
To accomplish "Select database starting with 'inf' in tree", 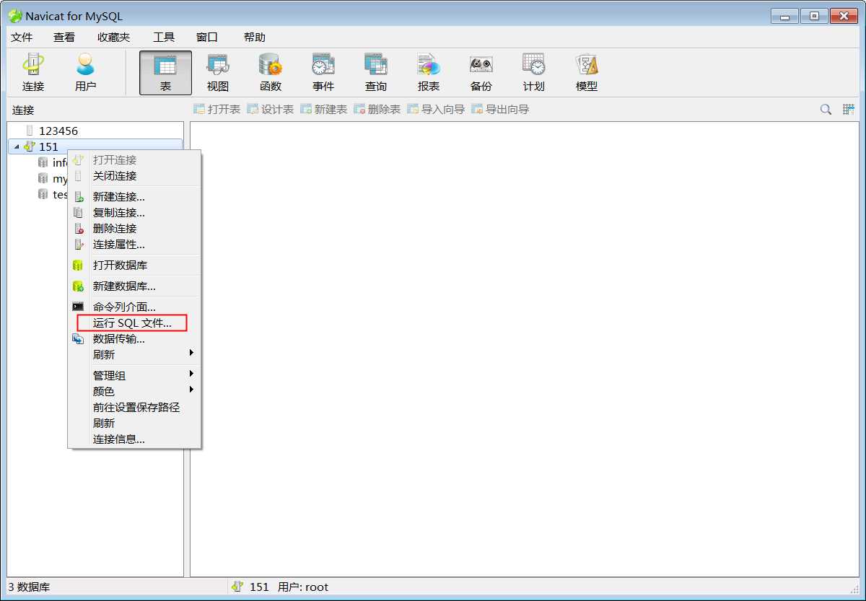I will [59, 163].
